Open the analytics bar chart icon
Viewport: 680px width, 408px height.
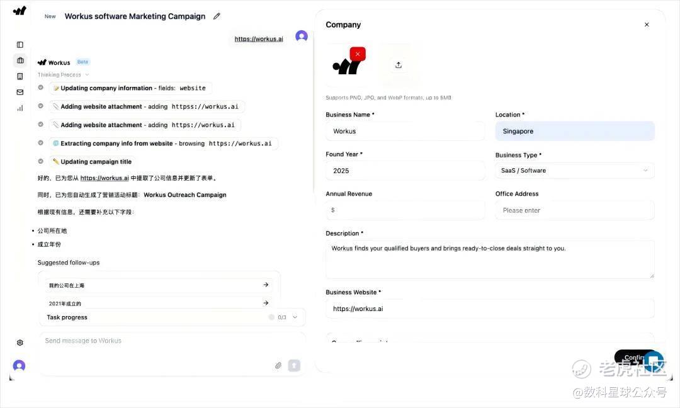[x=20, y=108]
